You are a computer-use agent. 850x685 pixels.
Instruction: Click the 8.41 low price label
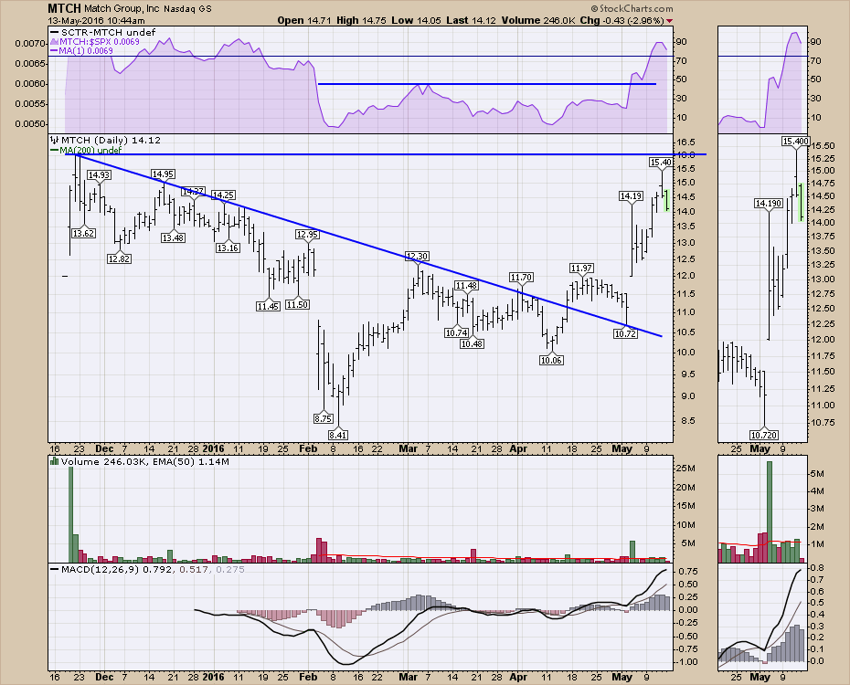338,435
